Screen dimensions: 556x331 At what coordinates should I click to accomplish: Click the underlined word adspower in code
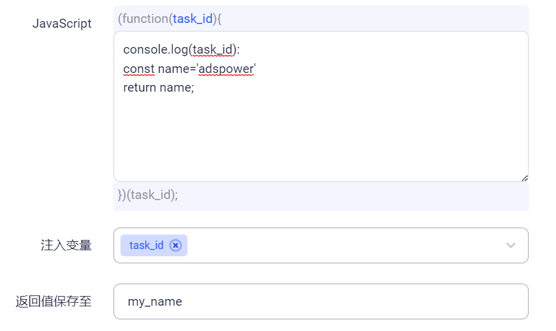pos(226,69)
